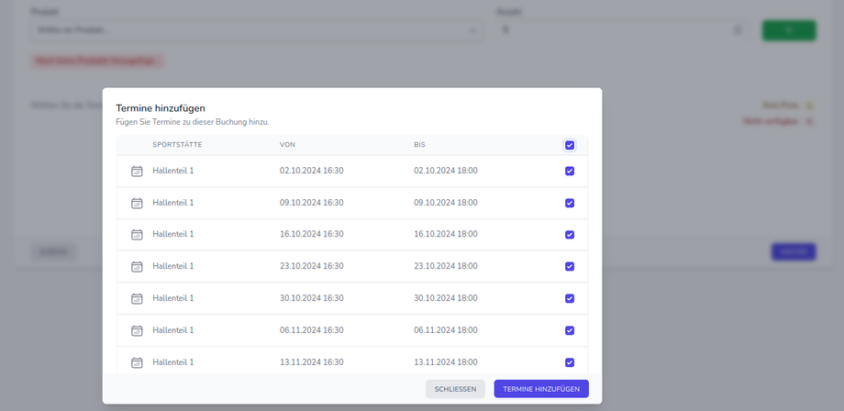Click Hallenteil 1 in the 16.10.2024 row
This screenshot has height=411, width=844.
click(x=172, y=234)
